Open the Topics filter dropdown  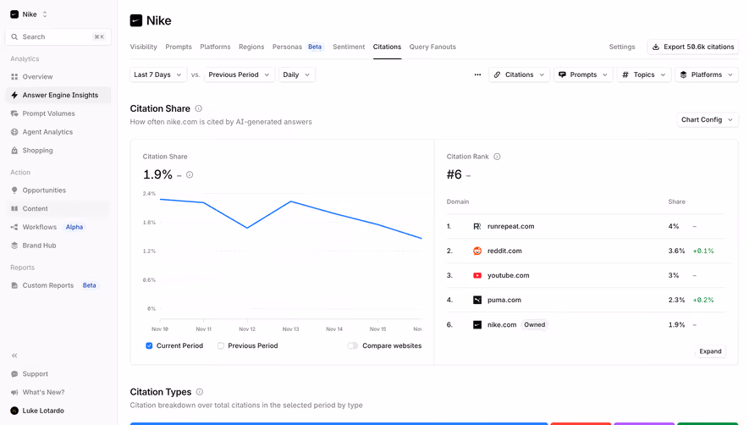(644, 75)
